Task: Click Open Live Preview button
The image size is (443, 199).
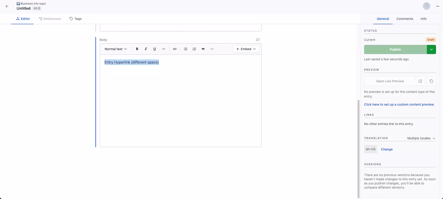Action: pos(390,81)
